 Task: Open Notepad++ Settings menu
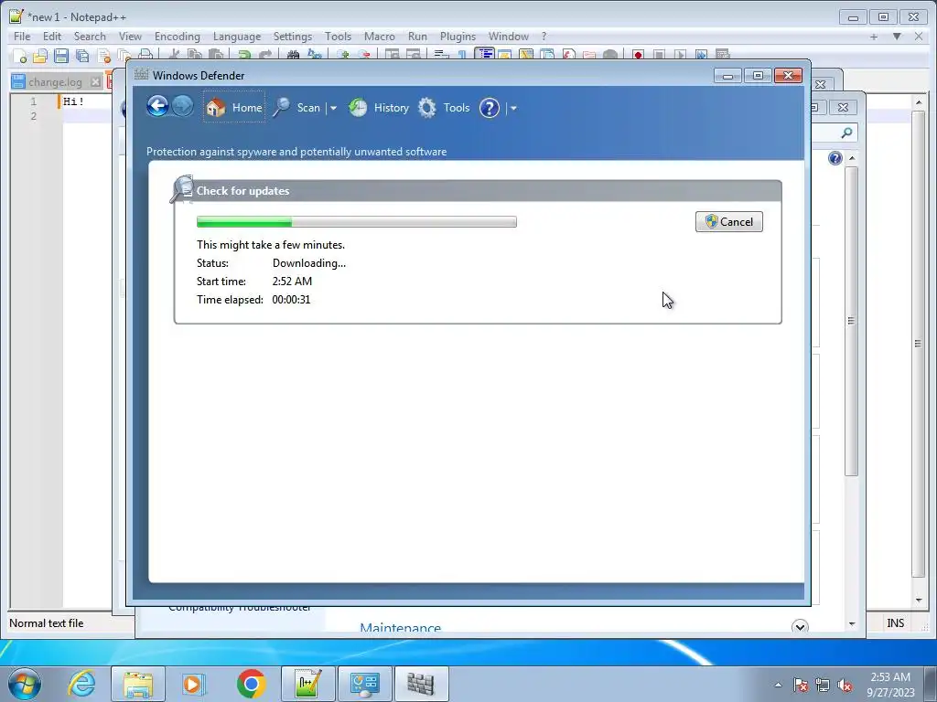[x=292, y=37]
